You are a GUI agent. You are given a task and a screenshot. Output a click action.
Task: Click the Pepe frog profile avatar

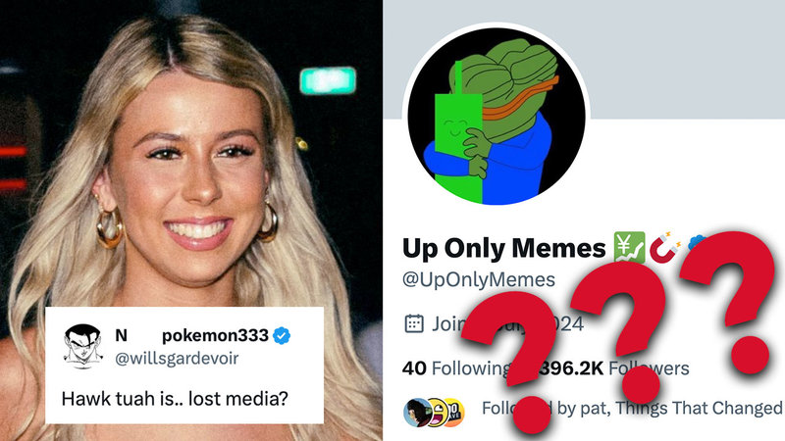coord(497,117)
